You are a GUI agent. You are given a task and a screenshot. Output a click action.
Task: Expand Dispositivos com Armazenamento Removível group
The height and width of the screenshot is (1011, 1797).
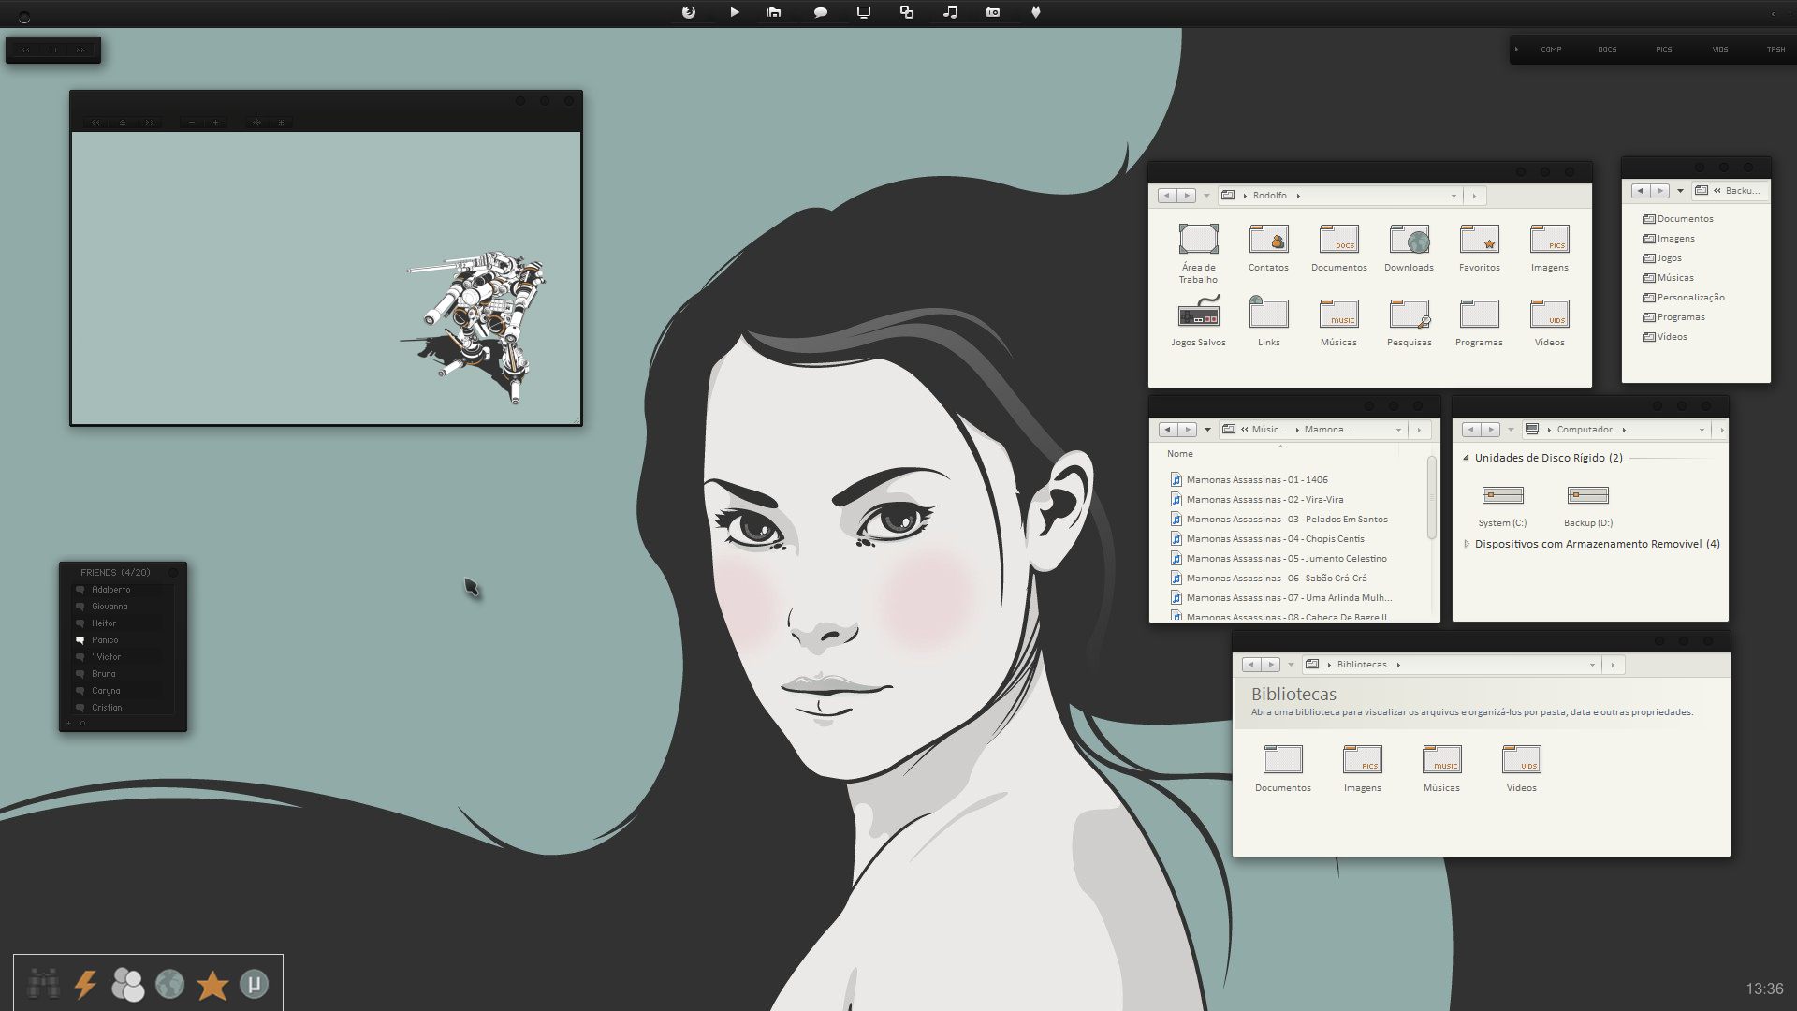pos(1467,544)
